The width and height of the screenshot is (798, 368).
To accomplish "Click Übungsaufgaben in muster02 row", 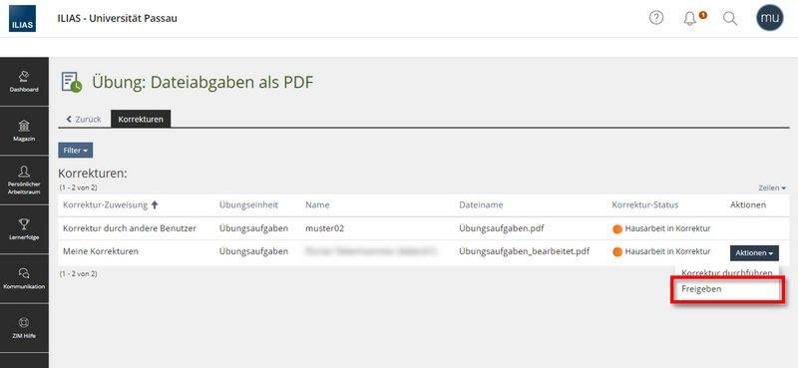I will click(x=253, y=228).
